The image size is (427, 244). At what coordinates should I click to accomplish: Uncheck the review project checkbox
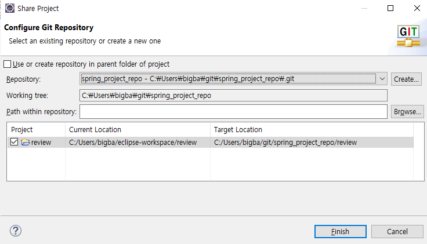(14, 142)
